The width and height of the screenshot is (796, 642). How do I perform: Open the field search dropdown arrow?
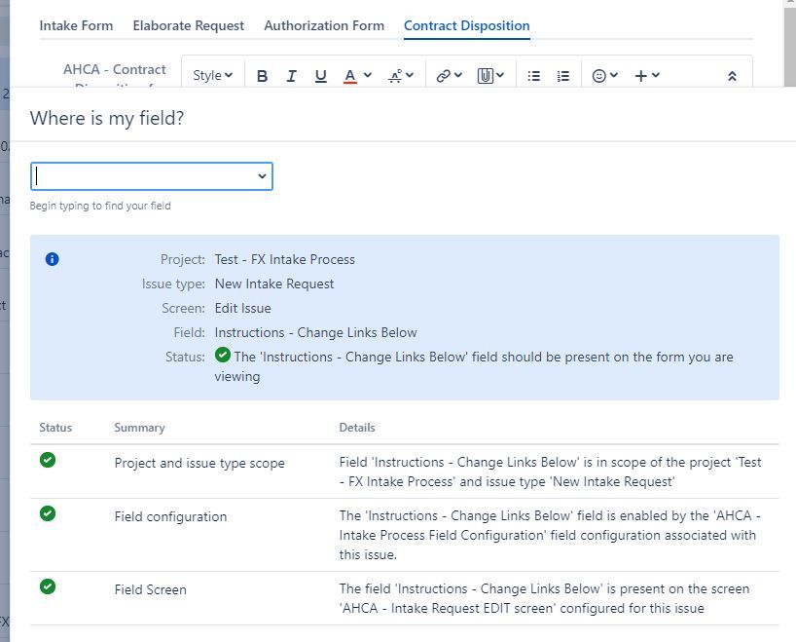point(261,176)
